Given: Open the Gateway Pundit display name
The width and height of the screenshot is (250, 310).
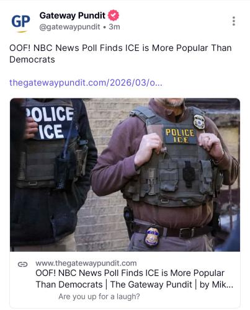Looking at the screenshot, I should [73, 15].
